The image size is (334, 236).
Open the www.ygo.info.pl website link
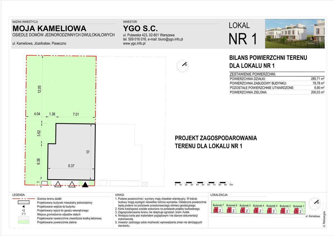point(134,44)
